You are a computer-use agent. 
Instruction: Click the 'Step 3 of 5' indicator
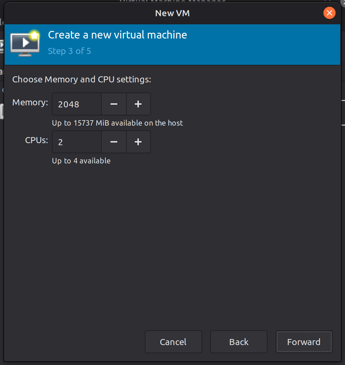[x=69, y=51]
